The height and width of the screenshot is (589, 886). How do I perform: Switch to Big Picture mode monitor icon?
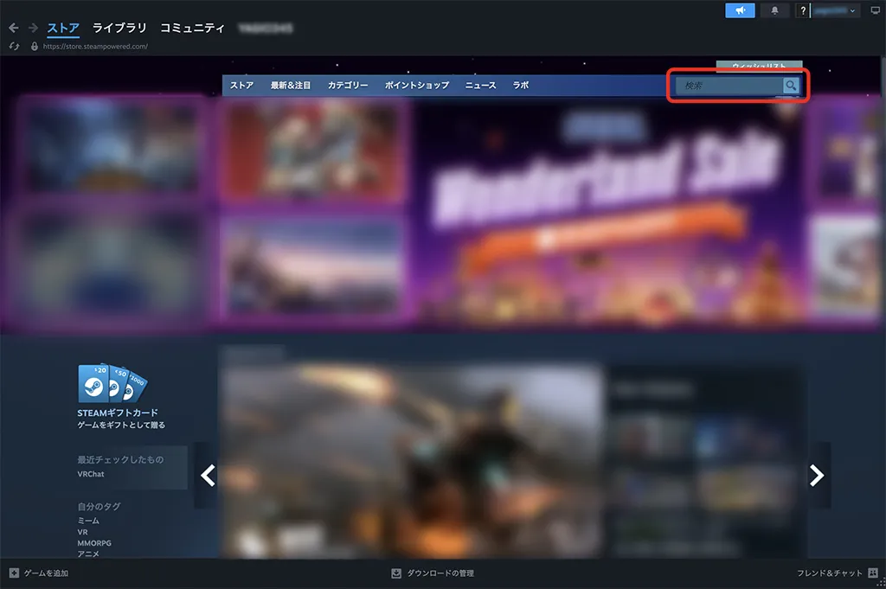pos(876,10)
